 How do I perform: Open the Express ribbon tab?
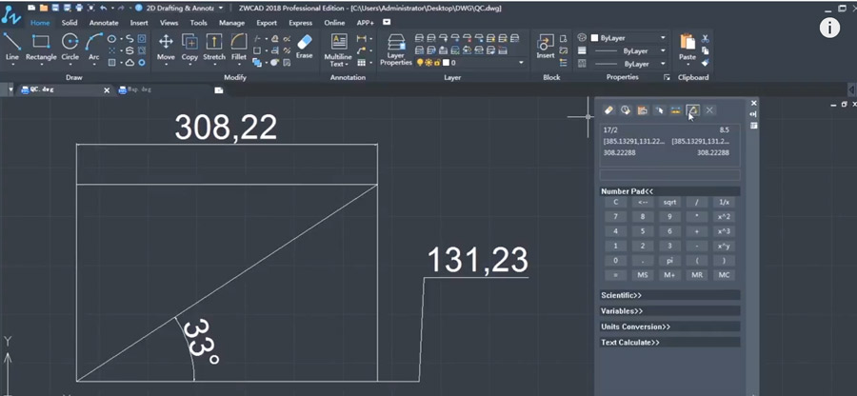click(301, 23)
